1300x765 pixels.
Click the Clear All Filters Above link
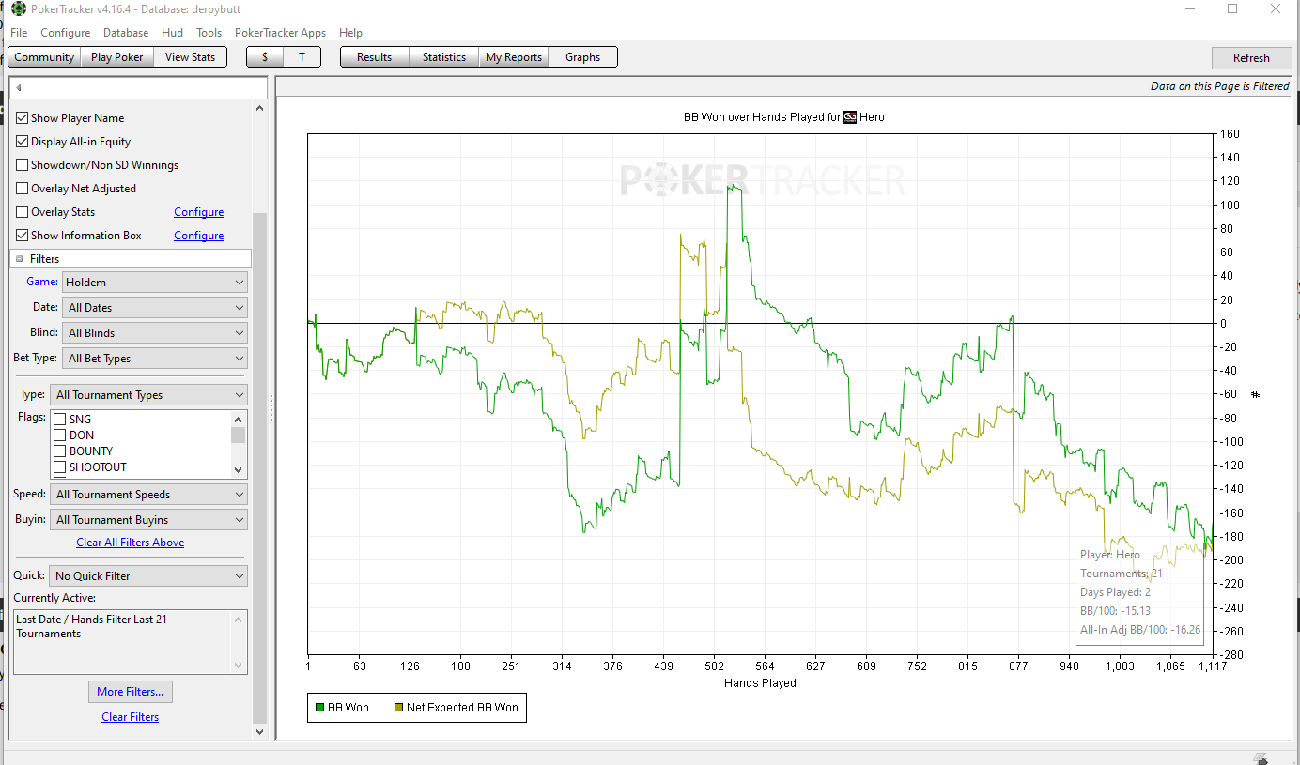coord(131,543)
